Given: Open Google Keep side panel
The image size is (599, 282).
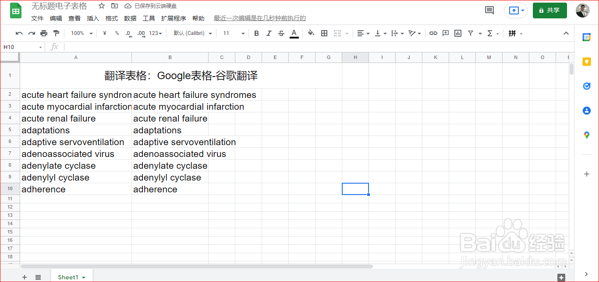Looking at the screenshot, I should (587, 62).
